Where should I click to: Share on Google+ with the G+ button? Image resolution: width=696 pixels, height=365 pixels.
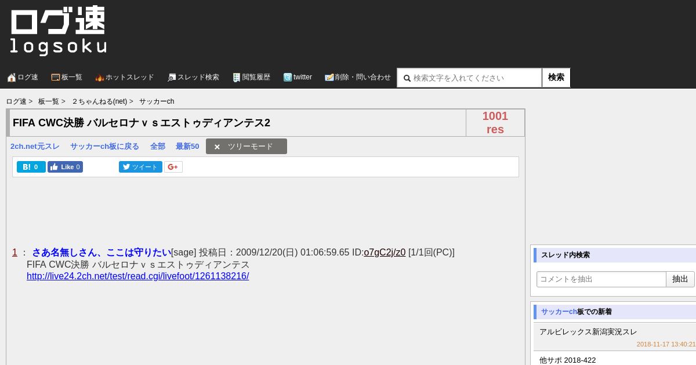point(173,167)
